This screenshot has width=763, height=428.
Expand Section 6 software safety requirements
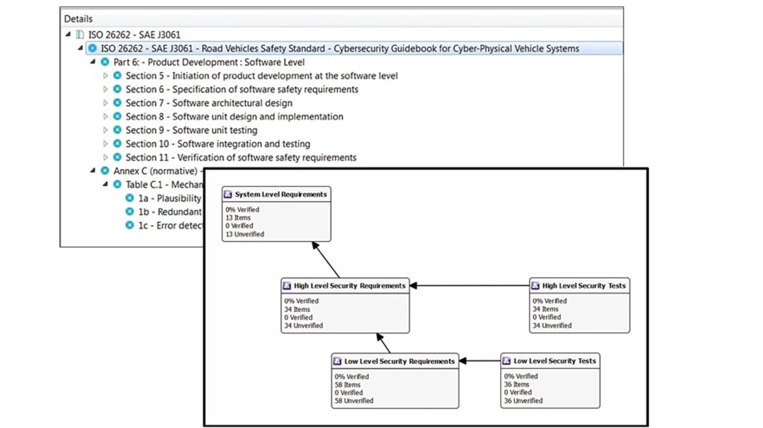[106, 89]
